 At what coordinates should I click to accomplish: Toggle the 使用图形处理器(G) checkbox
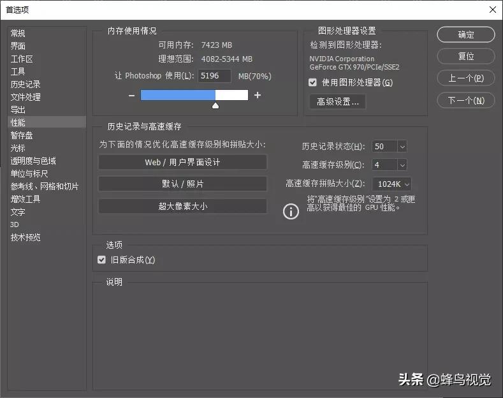pyautogui.click(x=312, y=82)
